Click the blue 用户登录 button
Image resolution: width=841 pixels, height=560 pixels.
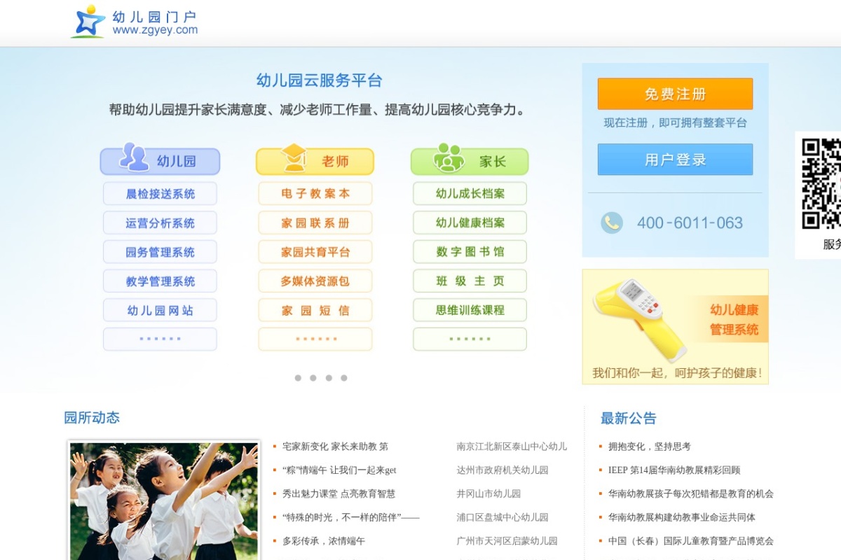pyautogui.click(x=675, y=160)
